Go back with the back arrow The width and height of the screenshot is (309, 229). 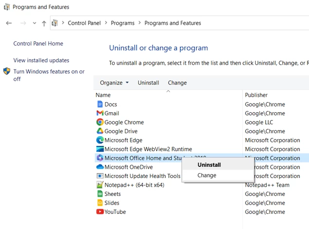pos(9,23)
